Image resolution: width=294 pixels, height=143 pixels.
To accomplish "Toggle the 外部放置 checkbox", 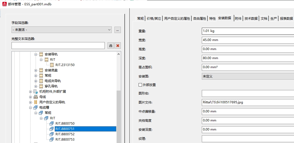I will point(140,85).
